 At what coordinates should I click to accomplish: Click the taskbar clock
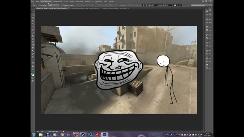pos(207,135)
